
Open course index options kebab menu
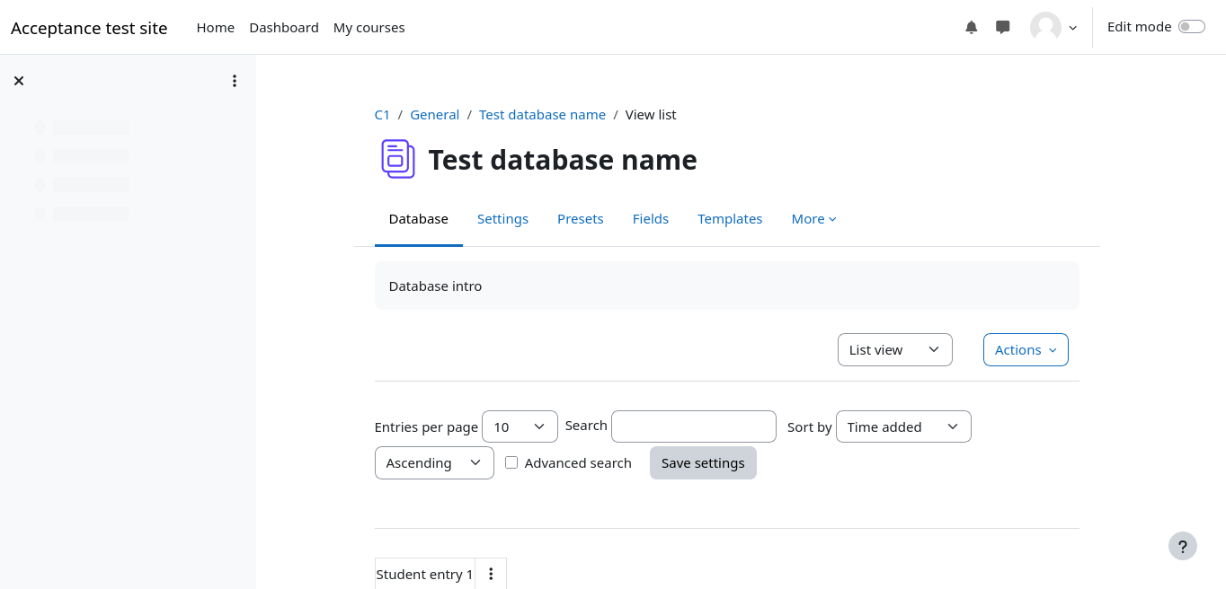click(235, 81)
